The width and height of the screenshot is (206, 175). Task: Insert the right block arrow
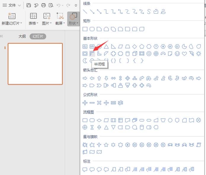coord(85,78)
